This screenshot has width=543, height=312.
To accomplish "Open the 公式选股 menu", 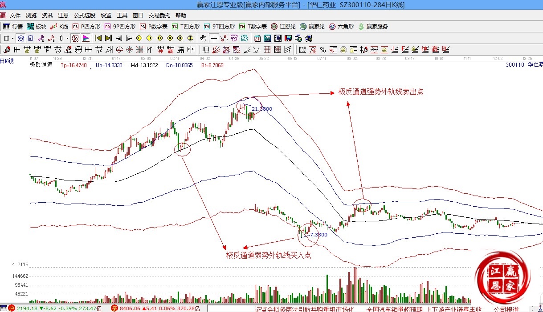I will tap(85, 15).
